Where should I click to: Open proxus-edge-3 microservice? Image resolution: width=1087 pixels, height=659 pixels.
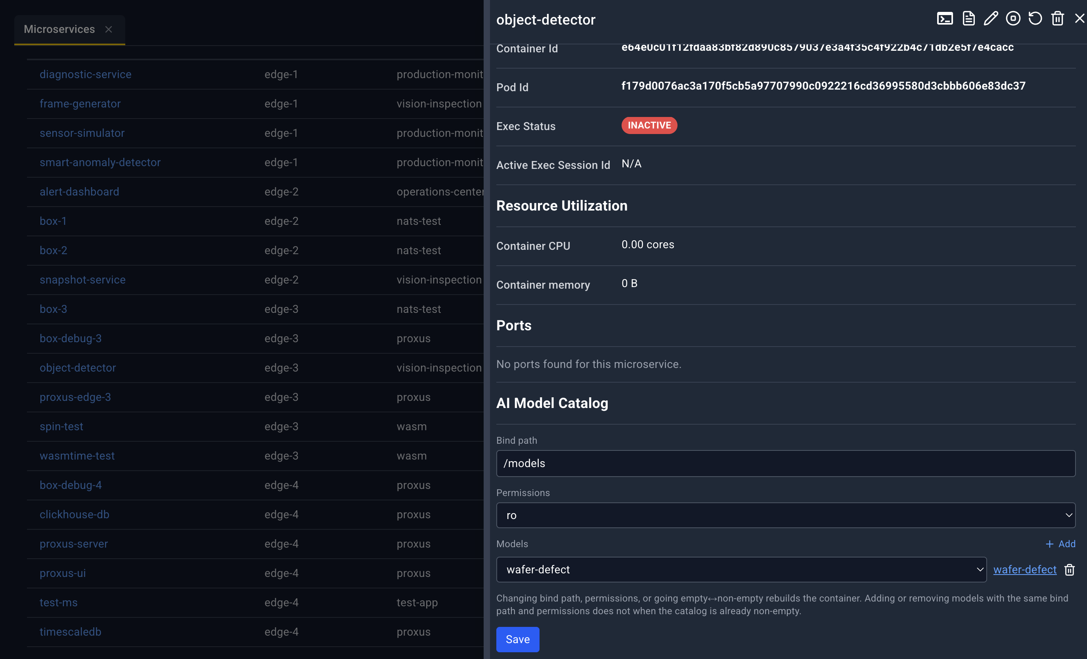[75, 397]
